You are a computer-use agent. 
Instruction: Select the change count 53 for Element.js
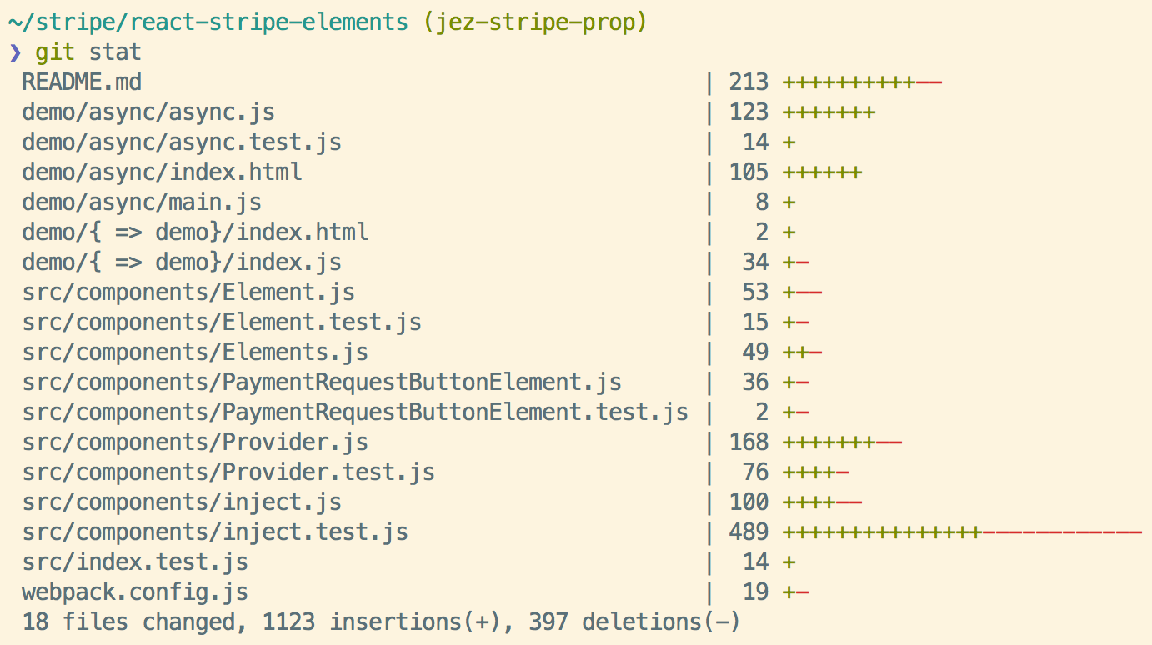point(755,292)
